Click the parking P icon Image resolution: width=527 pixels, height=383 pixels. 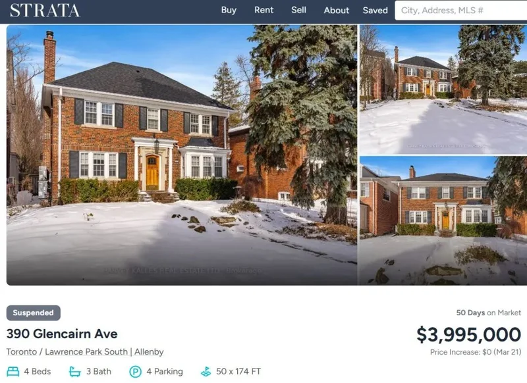click(x=136, y=372)
